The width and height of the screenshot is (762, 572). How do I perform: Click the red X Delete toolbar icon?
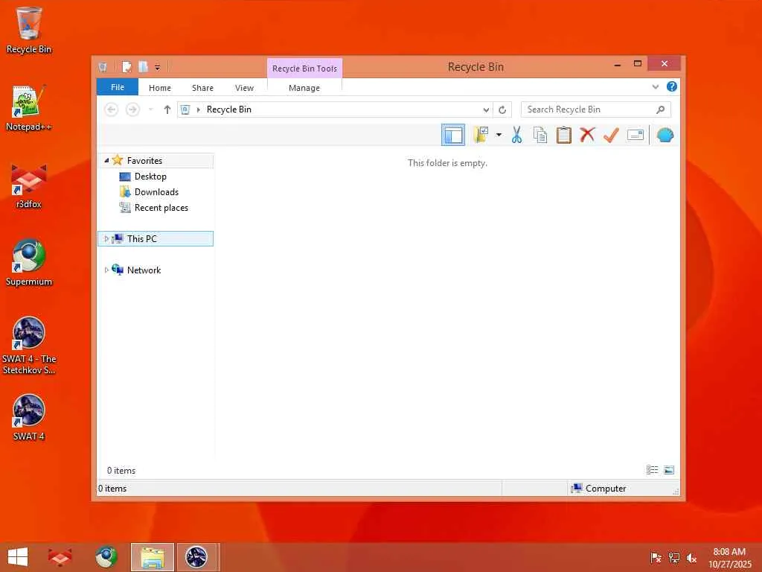tap(587, 134)
